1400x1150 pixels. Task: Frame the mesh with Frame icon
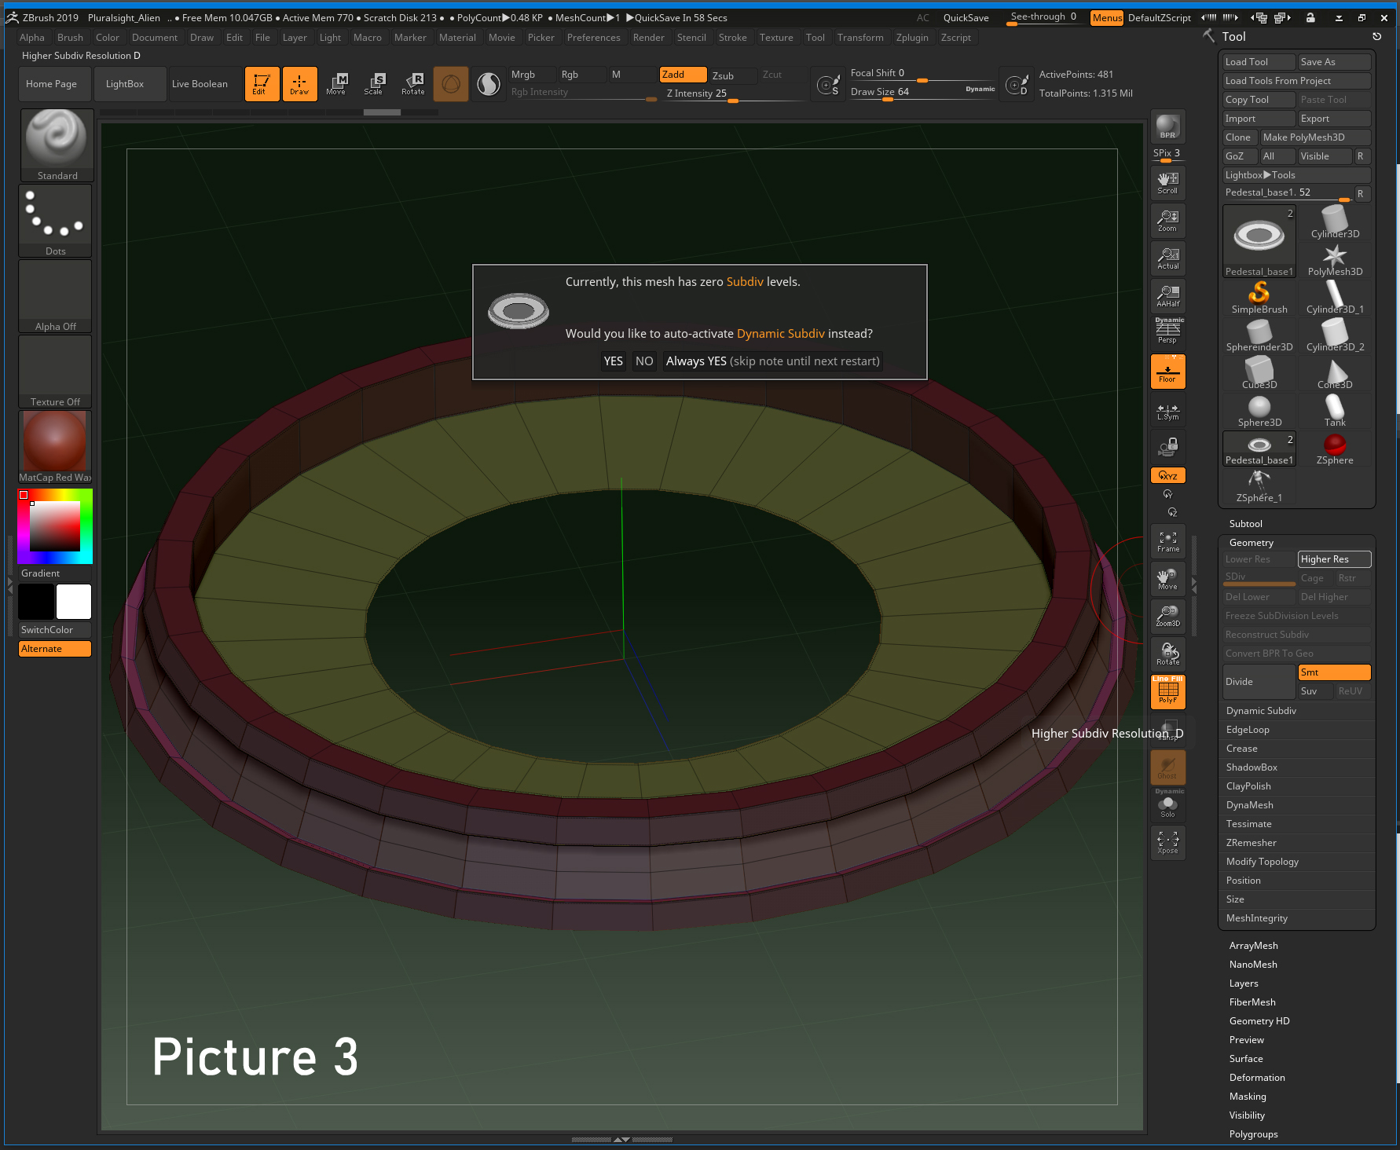pos(1167,541)
